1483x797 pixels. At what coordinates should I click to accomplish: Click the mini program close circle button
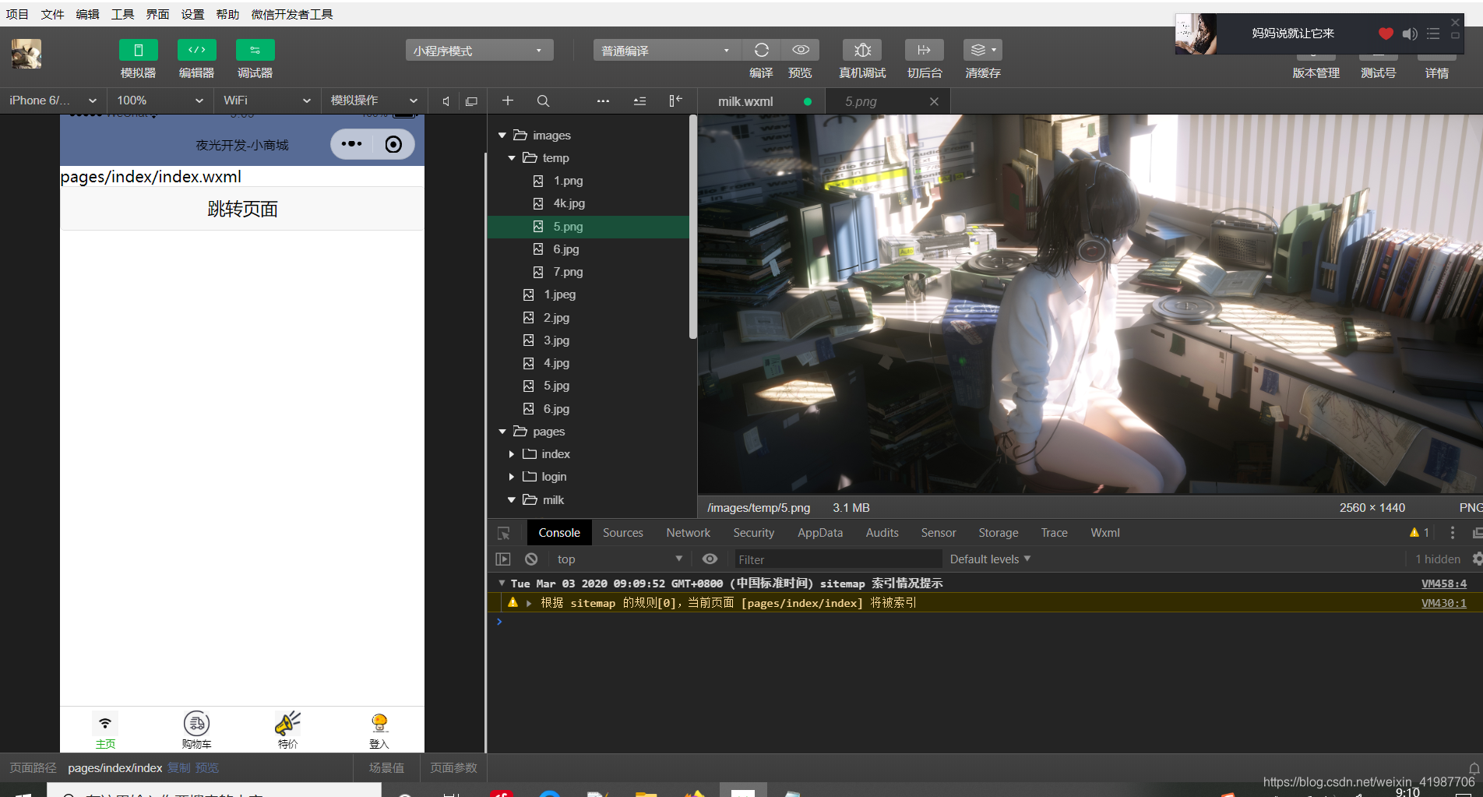tap(394, 144)
